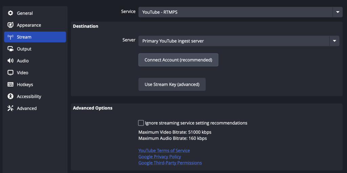Click the Video monitor icon
This screenshot has height=173, width=347.
tap(11, 73)
